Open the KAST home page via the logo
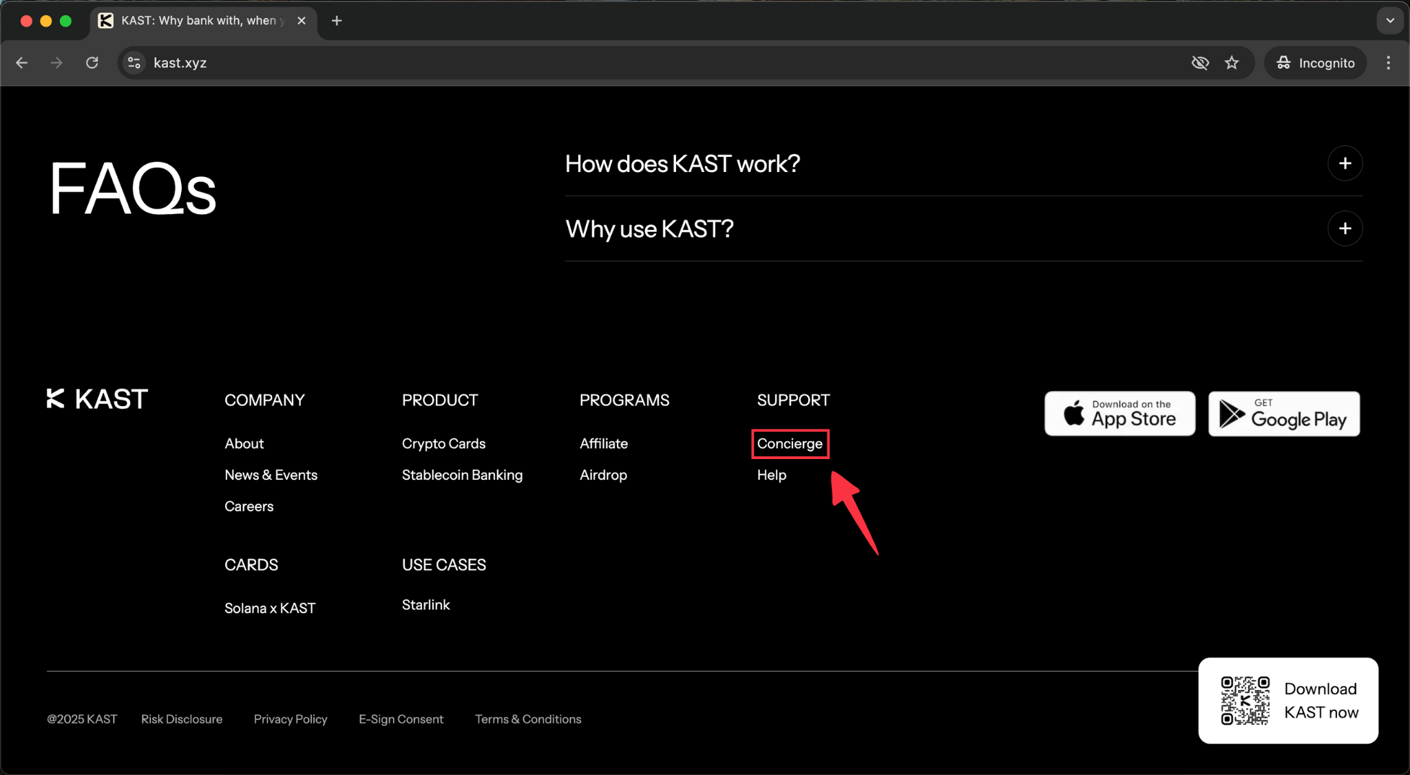Screen dimensions: 1410x775 click(96, 398)
